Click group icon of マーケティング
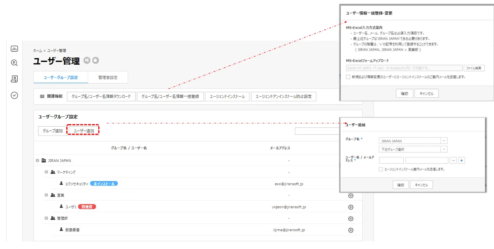The width and height of the screenshot is (494, 249). click(53, 172)
